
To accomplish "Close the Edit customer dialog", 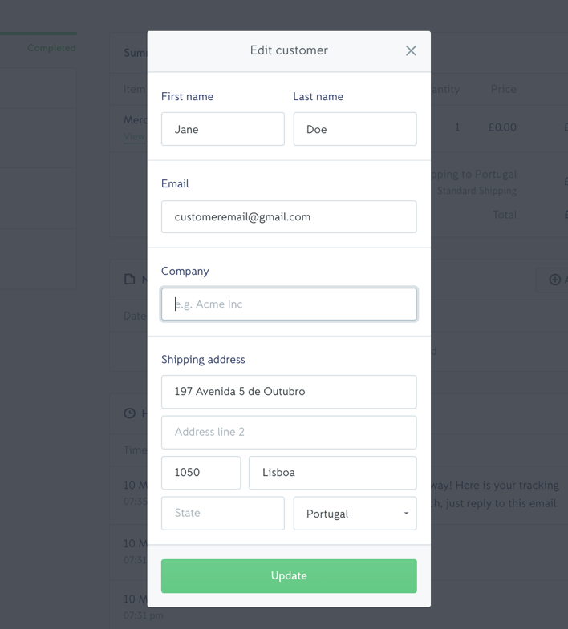I will pyautogui.click(x=411, y=50).
